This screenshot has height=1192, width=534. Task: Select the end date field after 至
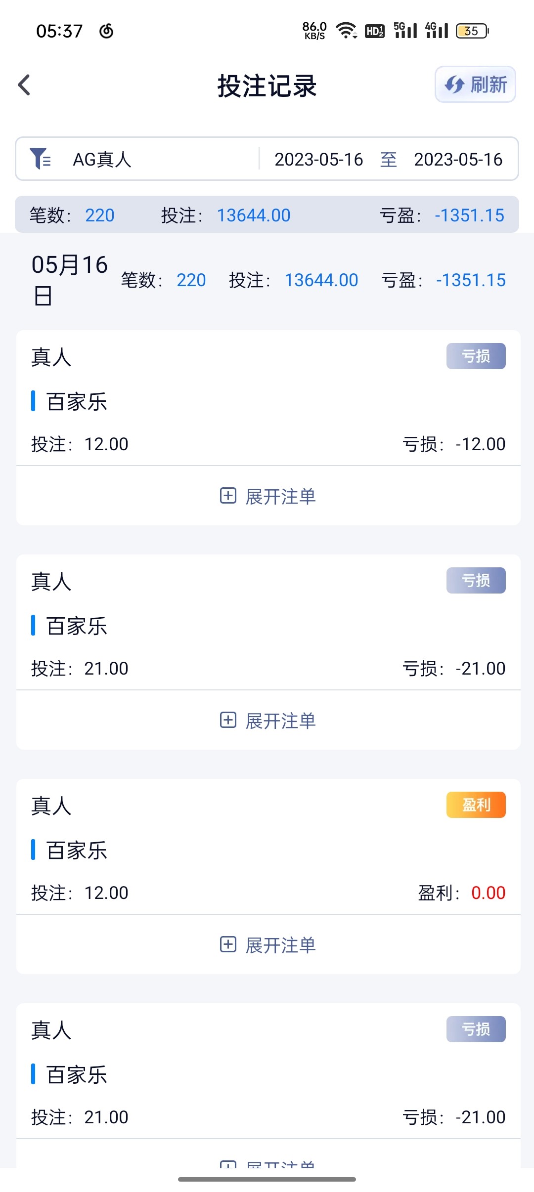(x=458, y=159)
